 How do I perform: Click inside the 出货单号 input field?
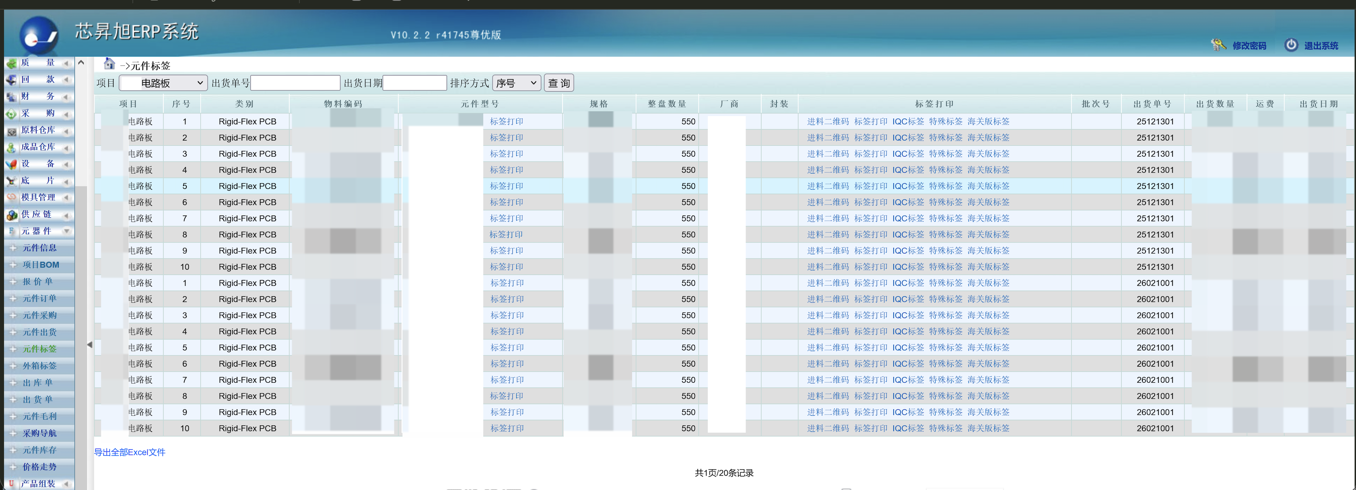click(295, 82)
